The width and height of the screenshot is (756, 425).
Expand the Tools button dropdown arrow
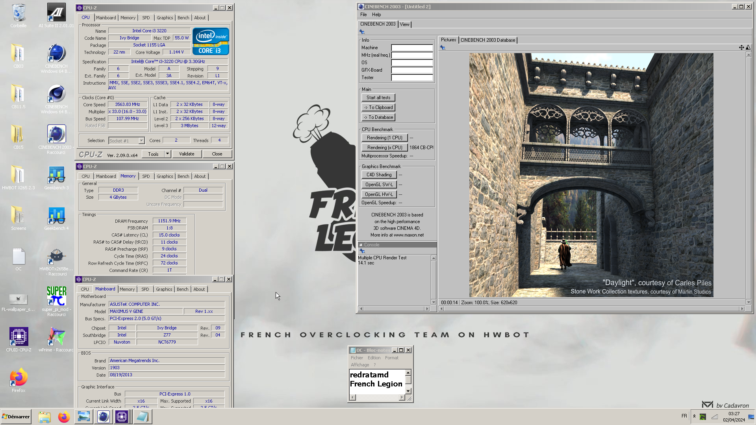pos(167,154)
